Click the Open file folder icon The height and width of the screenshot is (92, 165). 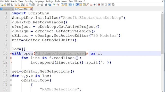pyautogui.click(x=5, y=5)
